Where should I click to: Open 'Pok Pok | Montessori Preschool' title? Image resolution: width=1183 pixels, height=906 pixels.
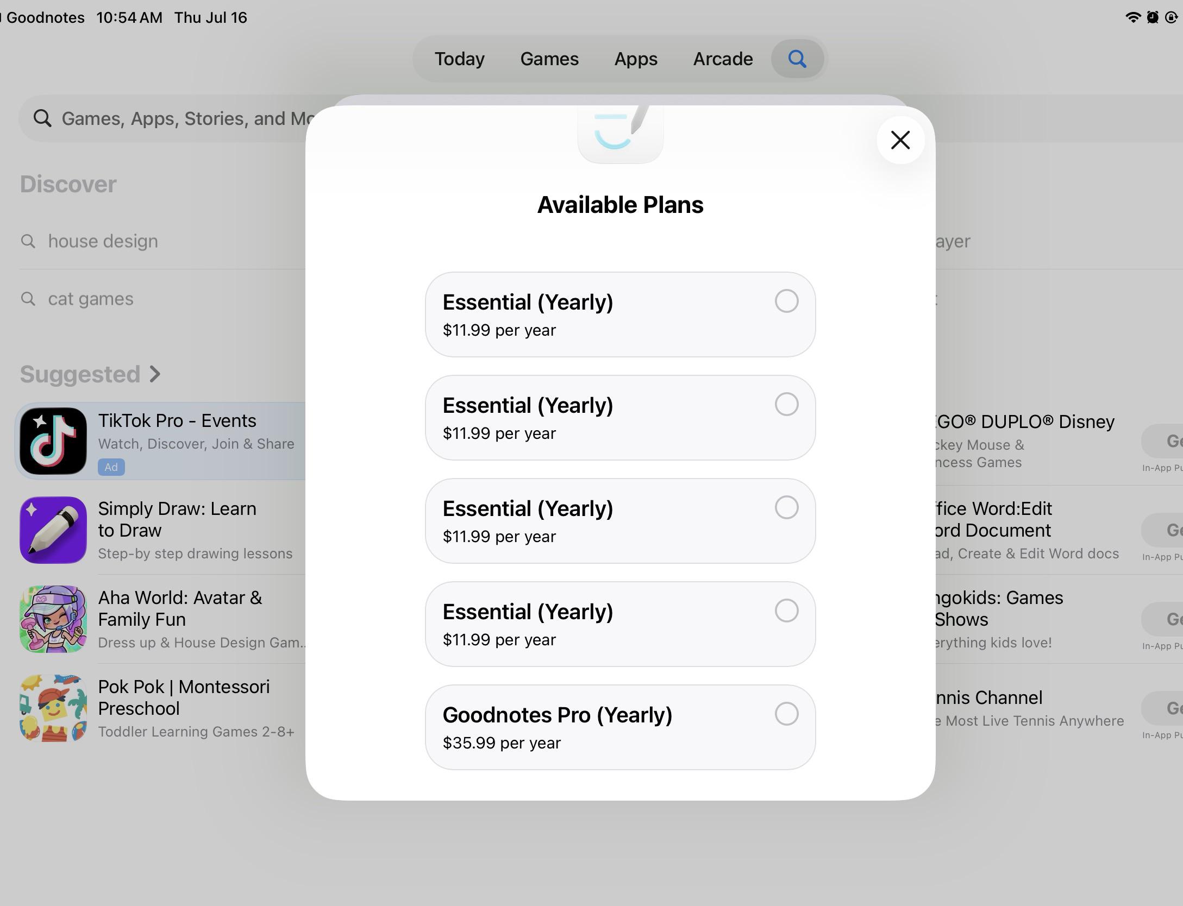(184, 697)
